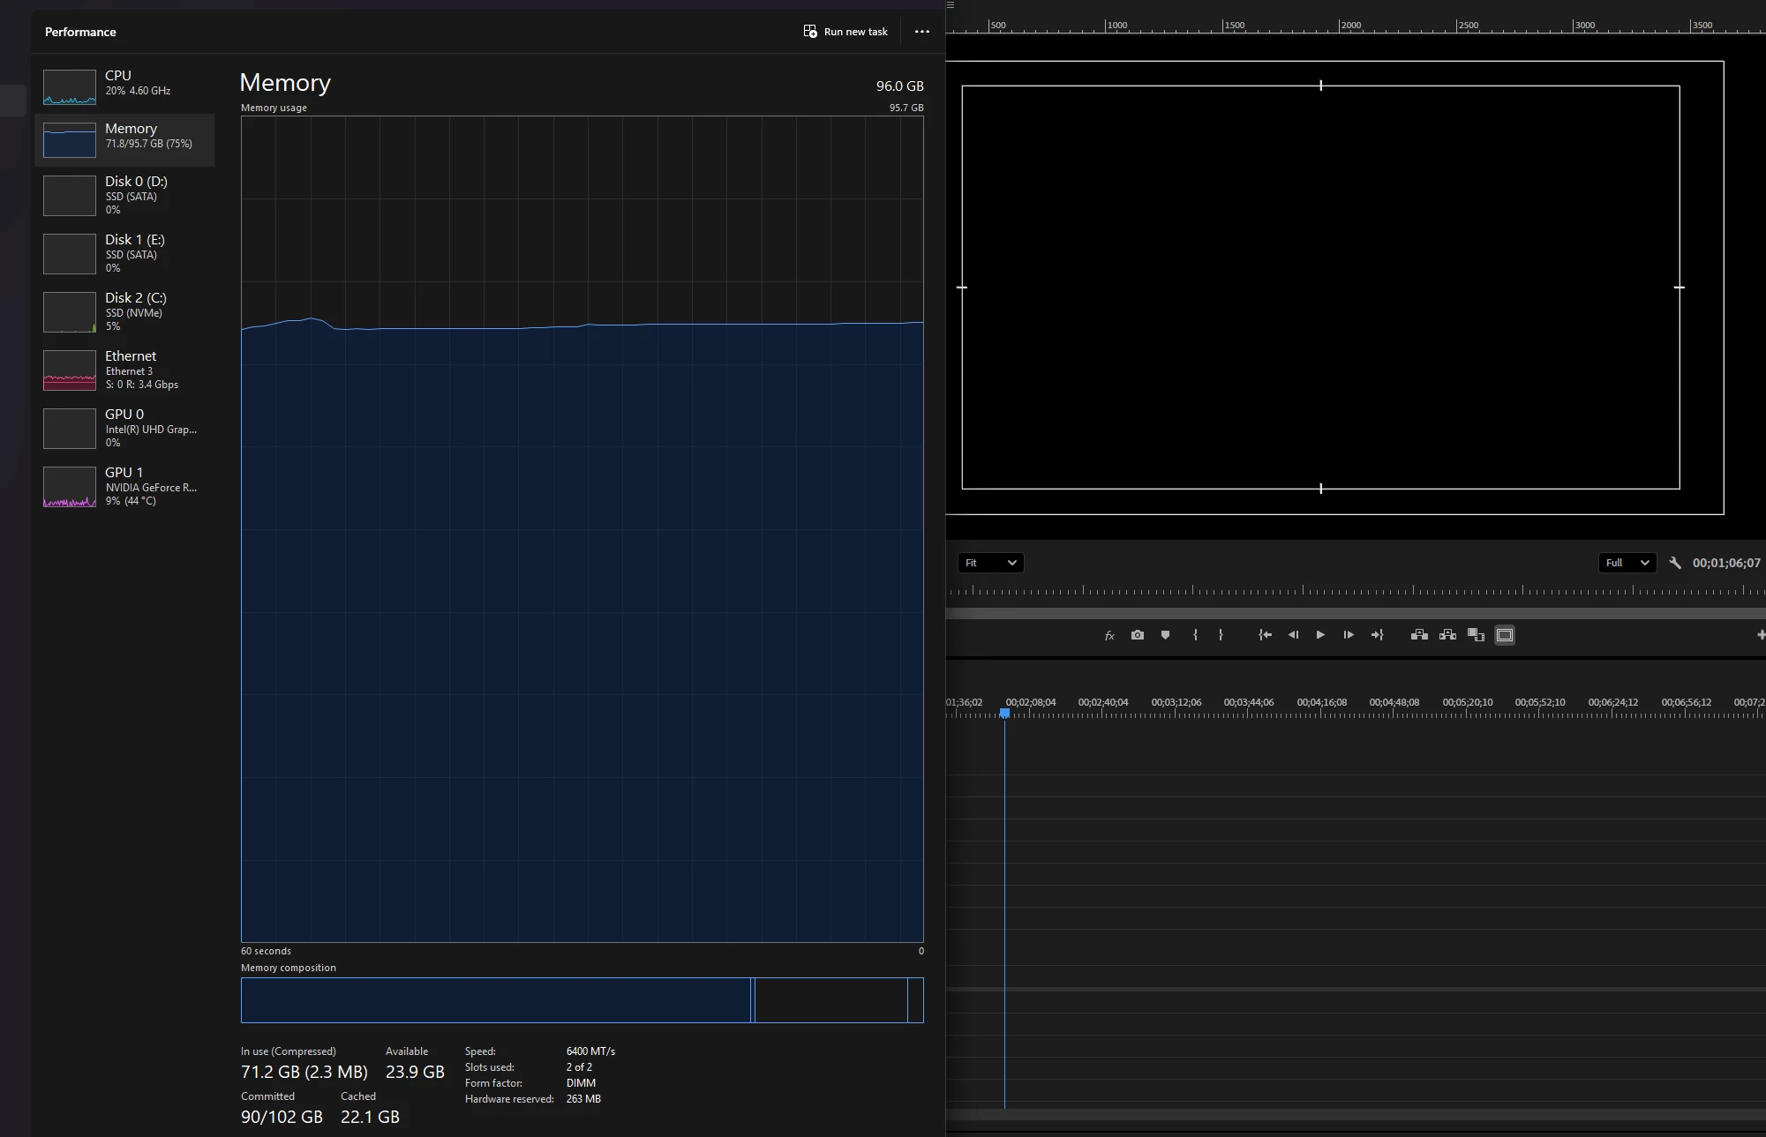This screenshot has height=1137, width=1766.
Task: Step back one frame
Action: click(x=1293, y=635)
